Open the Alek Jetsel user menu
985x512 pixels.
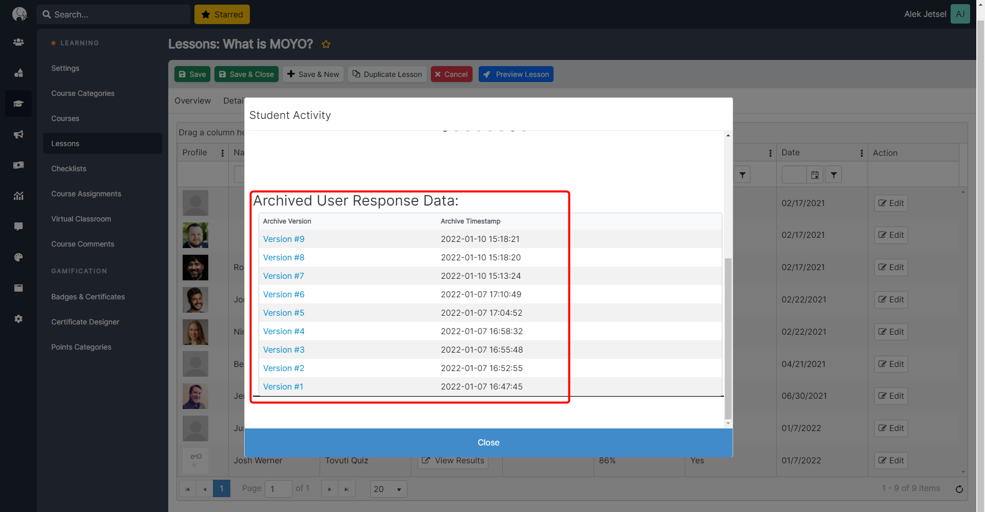(925, 14)
